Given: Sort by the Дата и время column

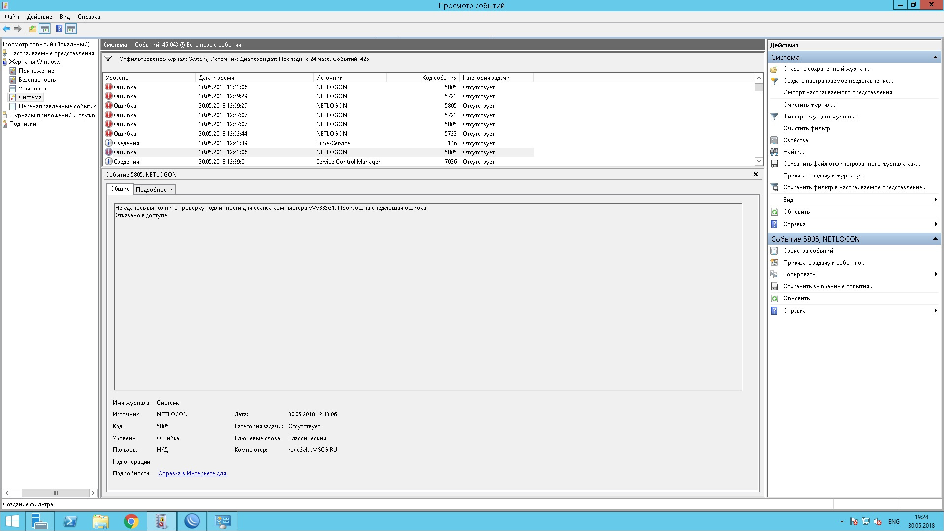Looking at the screenshot, I should (254, 78).
